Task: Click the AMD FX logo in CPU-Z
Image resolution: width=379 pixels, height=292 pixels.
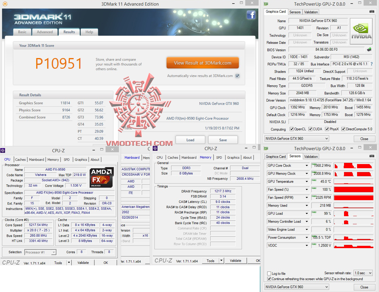Action: pyautogui.click(x=102, y=177)
